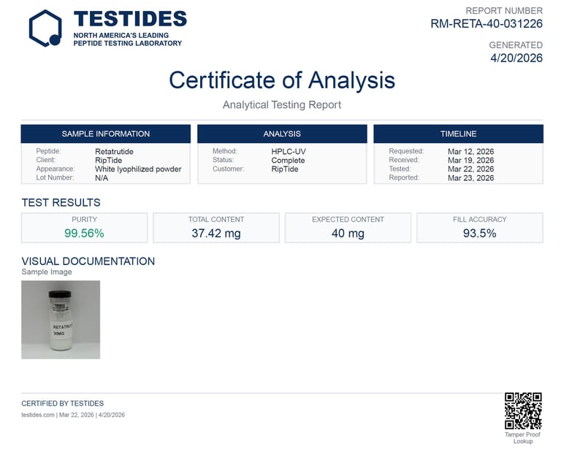This screenshot has width=561, height=451.
Task: Click the Analytical Testing Report subtitle
Action: [282, 104]
